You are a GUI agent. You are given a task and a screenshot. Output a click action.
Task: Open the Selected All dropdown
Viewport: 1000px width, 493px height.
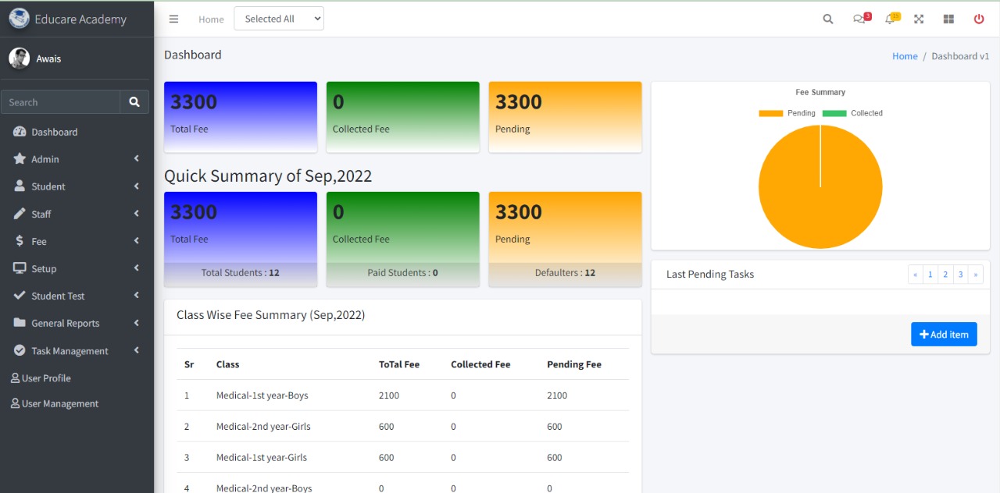coord(279,20)
